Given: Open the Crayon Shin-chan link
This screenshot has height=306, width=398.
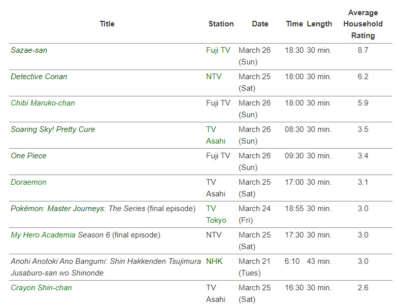Looking at the screenshot, I should (41, 288).
